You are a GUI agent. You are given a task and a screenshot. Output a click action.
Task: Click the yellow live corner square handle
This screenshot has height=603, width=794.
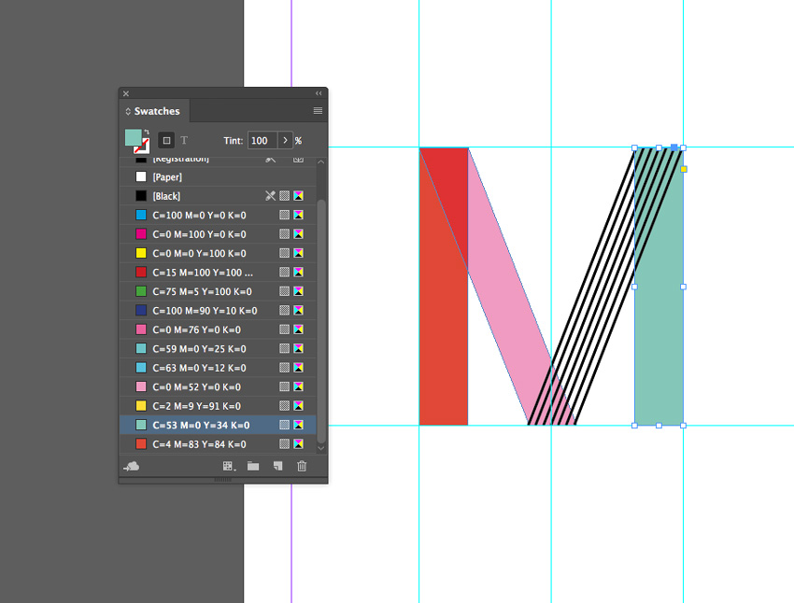(684, 169)
